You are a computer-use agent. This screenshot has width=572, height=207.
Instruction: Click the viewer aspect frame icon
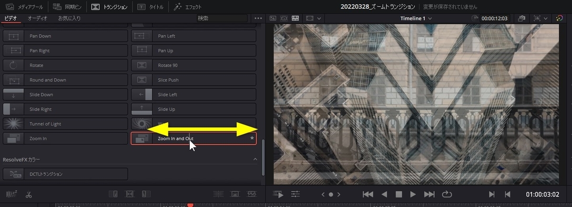[310, 18]
